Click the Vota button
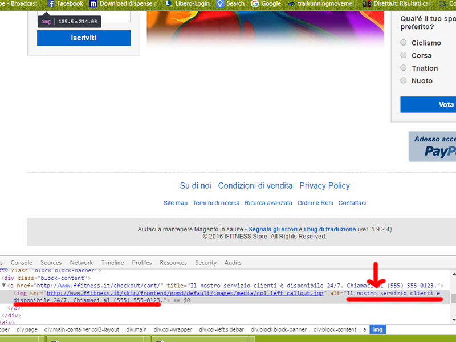The image size is (456, 342). pyautogui.click(x=433, y=105)
